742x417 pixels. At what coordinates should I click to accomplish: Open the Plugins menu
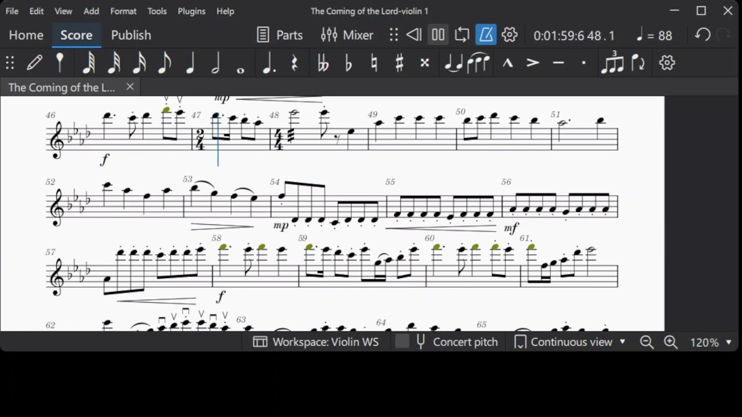click(x=191, y=11)
